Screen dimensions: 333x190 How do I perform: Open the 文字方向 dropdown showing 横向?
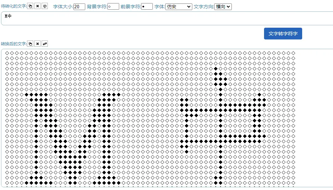223,7
